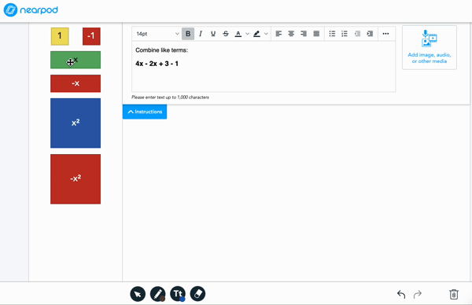Select the pencil drawing tool
Image resolution: width=472 pixels, height=305 pixels.
click(x=158, y=294)
